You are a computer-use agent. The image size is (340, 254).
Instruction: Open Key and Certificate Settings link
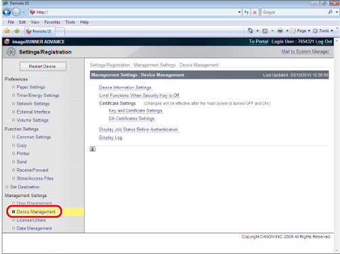(x=135, y=110)
